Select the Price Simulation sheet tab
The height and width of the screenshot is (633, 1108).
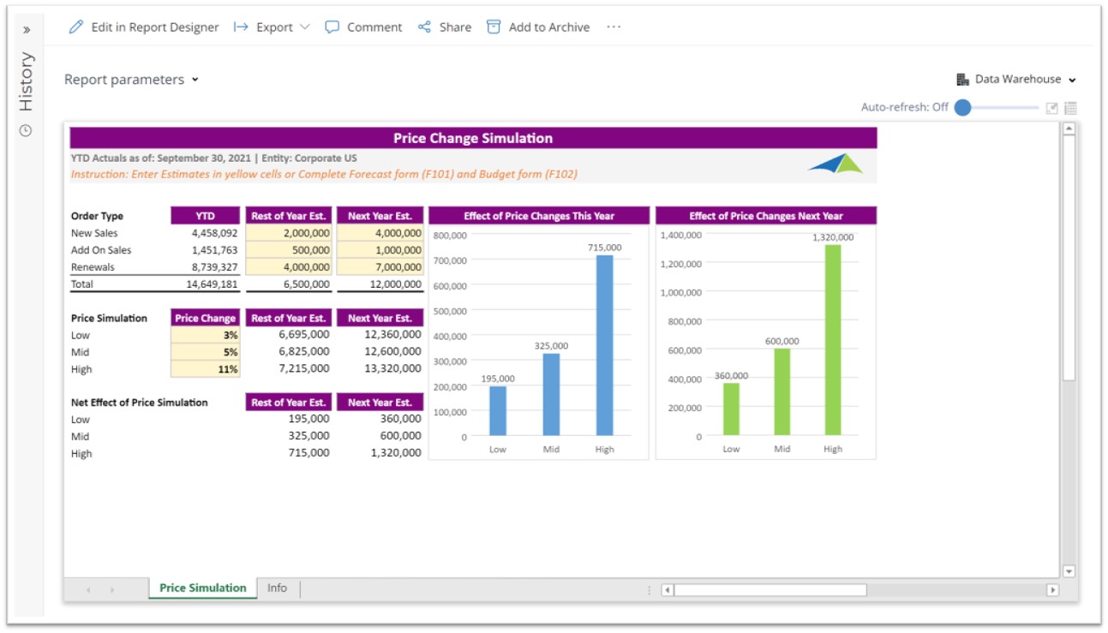tap(203, 588)
